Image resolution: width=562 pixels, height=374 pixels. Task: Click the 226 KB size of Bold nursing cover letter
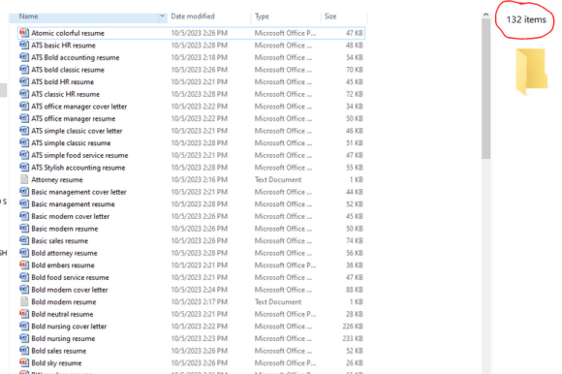click(353, 326)
